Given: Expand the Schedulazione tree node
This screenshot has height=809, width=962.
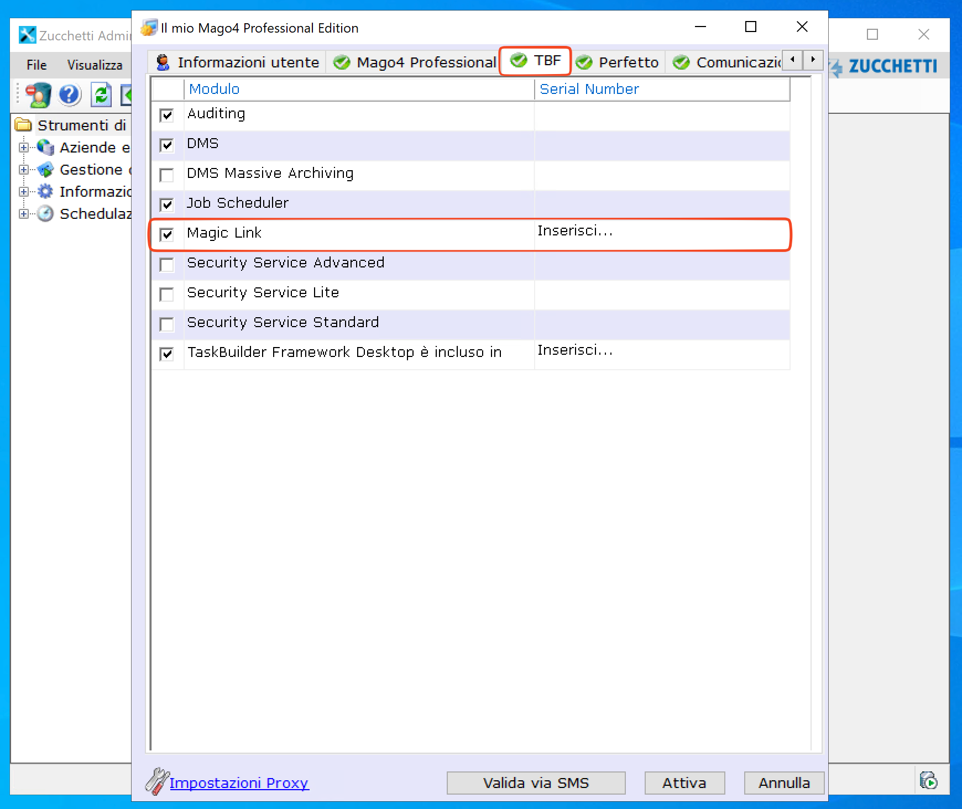Looking at the screenshot, I should point(23,214).
